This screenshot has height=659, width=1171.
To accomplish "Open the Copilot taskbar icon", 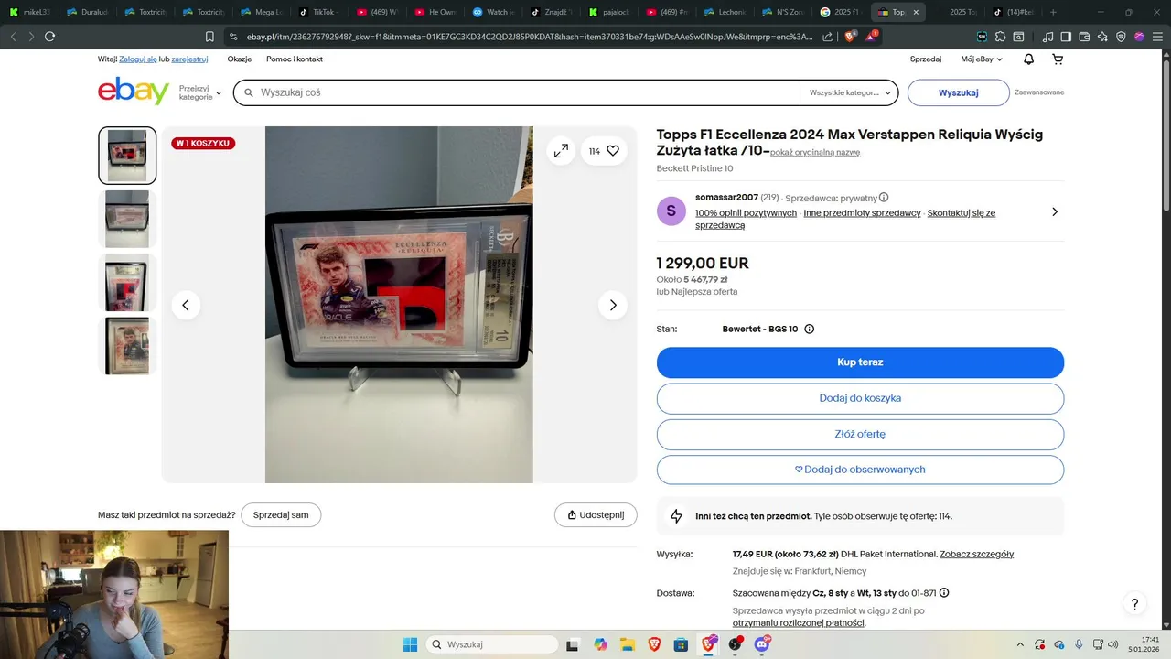I will point(600,644).
